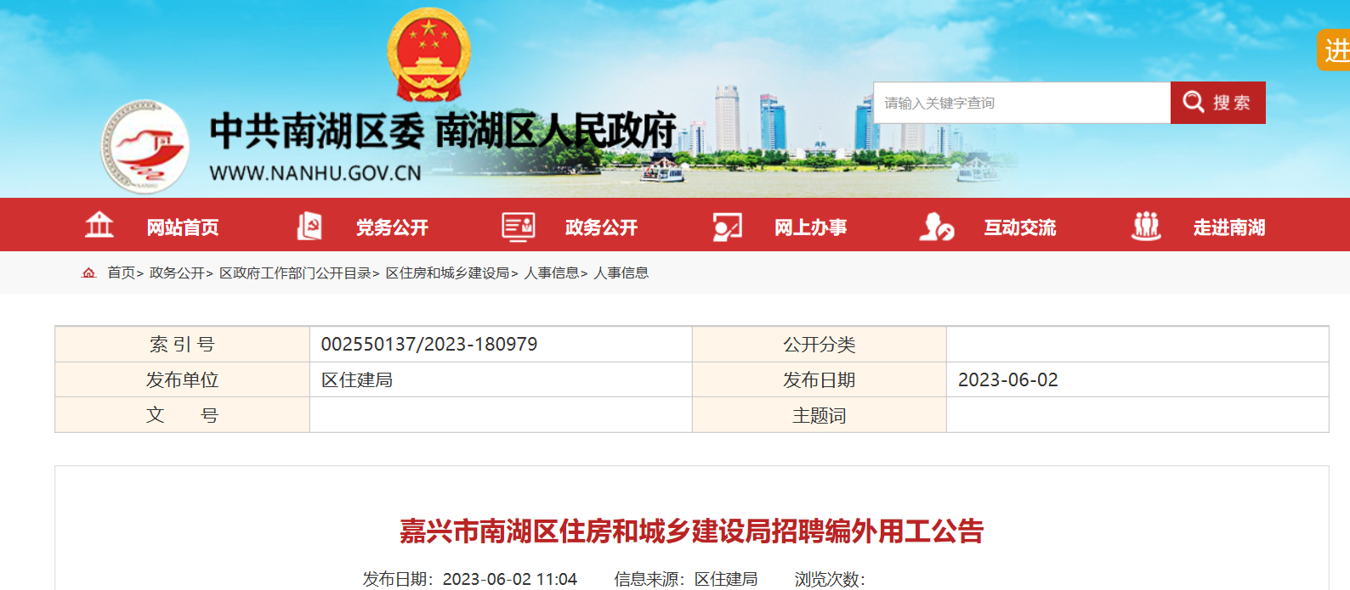Click the 发布单位 label cell
This screenshot has width=1350, height=590.
[182, 380]
